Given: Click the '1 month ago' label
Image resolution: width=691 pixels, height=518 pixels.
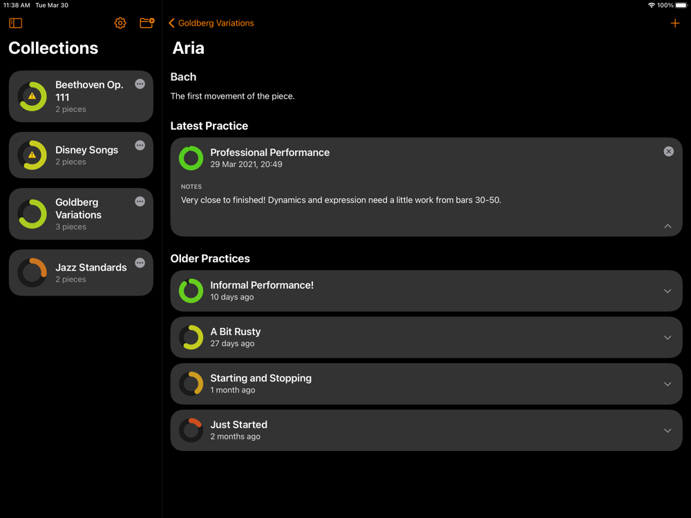Looking at the screenshot, I should 233,390.
